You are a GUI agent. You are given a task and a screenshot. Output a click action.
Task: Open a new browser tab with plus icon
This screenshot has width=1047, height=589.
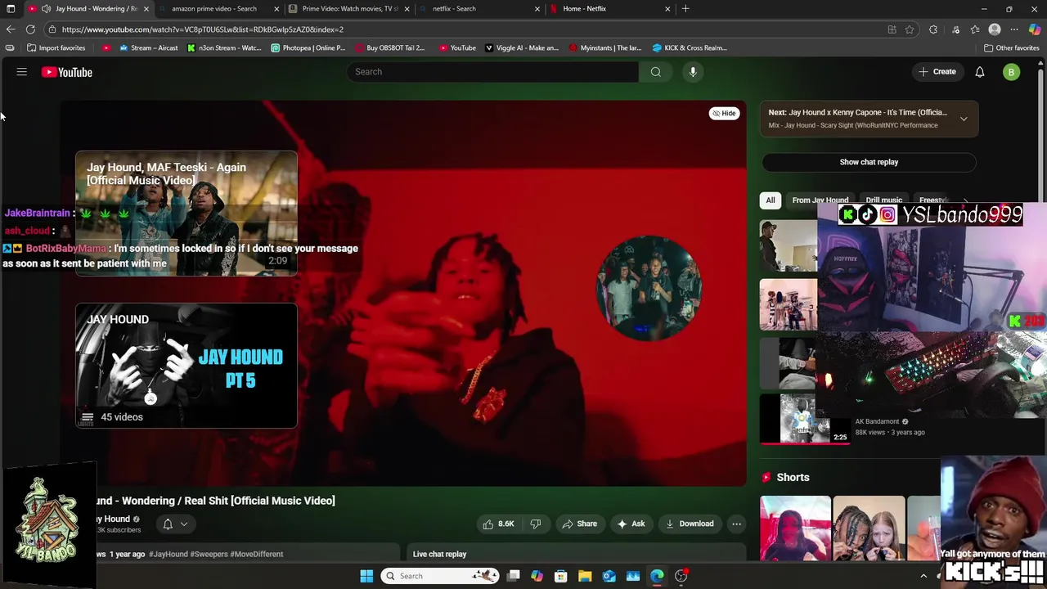coord(685,9)
